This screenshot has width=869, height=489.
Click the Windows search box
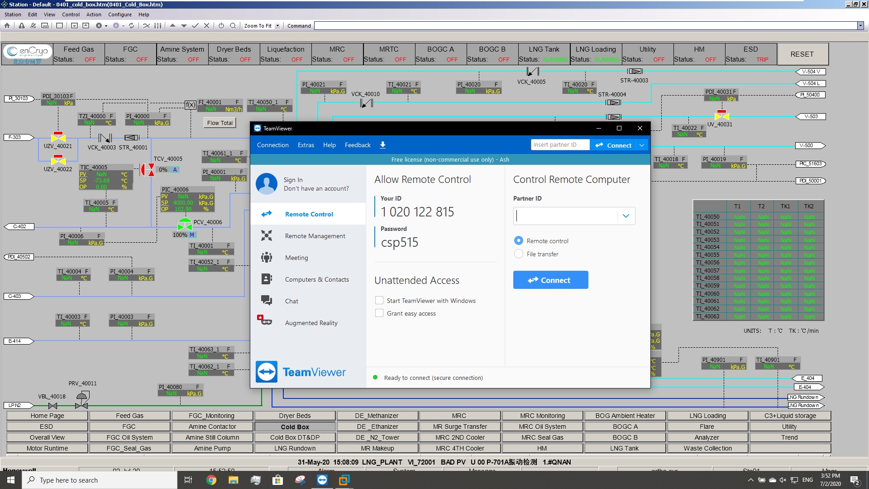(x=100, y=480)
